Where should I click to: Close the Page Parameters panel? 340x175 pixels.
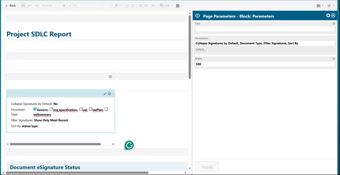tap(333, 16)
